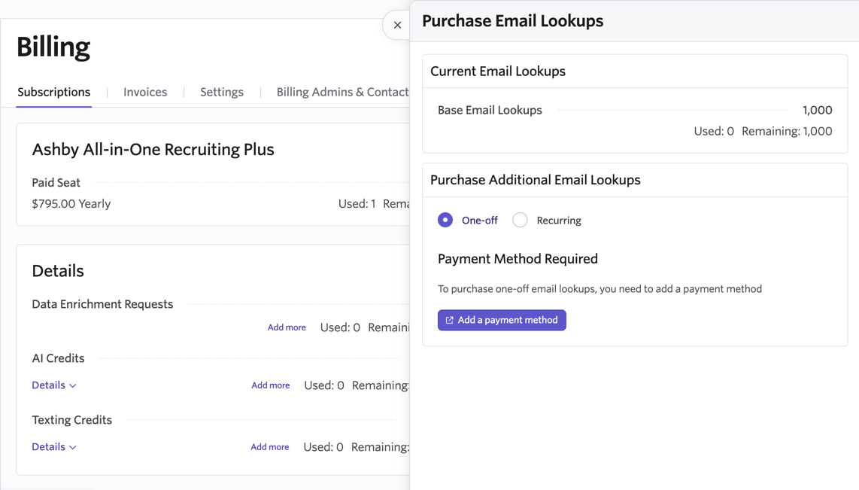Open Billing Admins & Contacts tab
Screen dimensions: 859x490
[342, 92]
